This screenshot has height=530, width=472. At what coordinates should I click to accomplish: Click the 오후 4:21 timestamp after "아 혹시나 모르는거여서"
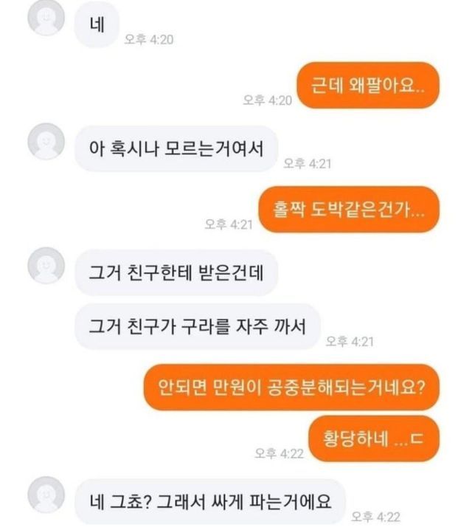click(307, 164)
